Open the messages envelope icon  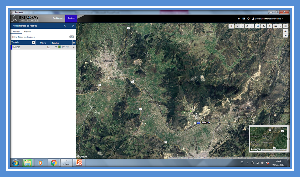pos(244,19)
